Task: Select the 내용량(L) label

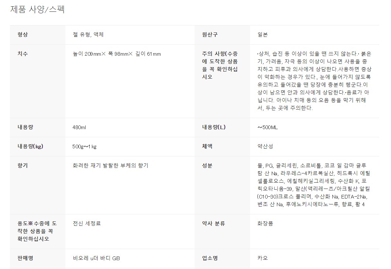Action: (214, 127)
